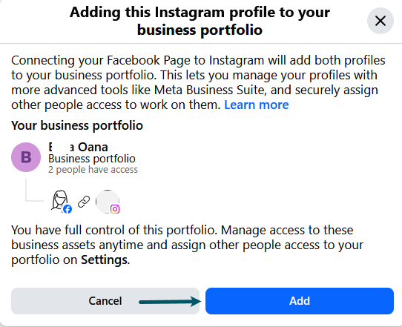Click the '2 people have access' text
402x327 pixels.
[93, 170]
